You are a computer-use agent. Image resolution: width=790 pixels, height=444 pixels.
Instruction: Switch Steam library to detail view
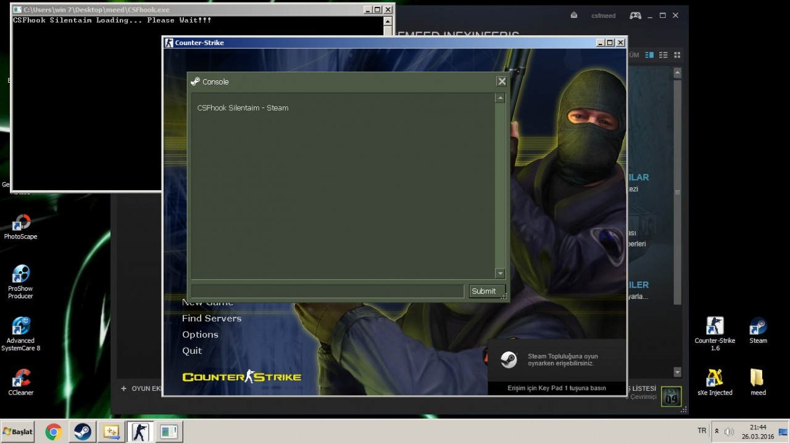(649, 55)
